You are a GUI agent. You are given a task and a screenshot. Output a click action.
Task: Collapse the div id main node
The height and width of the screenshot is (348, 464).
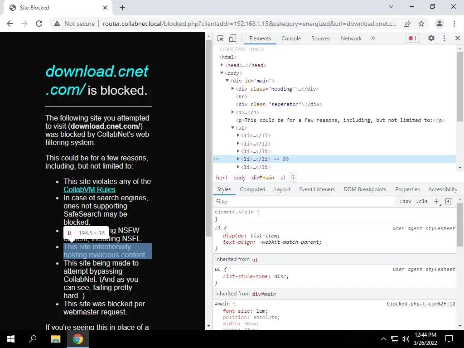tap(227, 81)
